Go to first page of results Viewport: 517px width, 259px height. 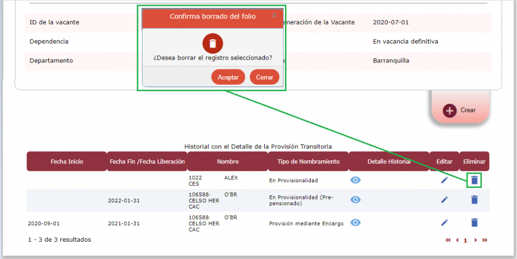(448, 240)
